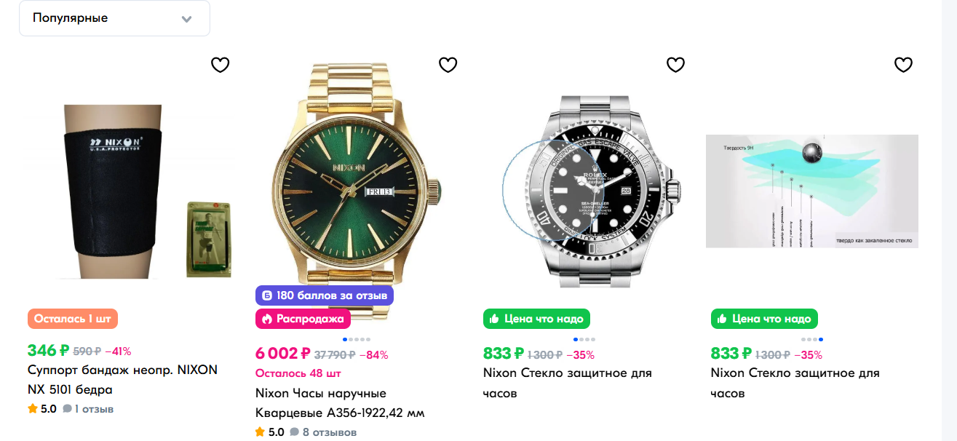Screen dimensions: 957x441
Task: Click the star rating icon under NIXON bandage
Action: click(x=33, y=409)
